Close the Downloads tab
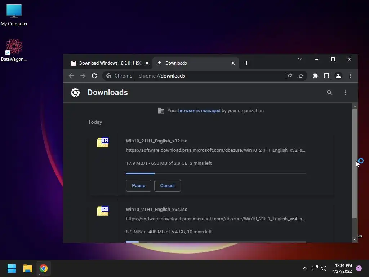The image size is (369, 277). 233,63
